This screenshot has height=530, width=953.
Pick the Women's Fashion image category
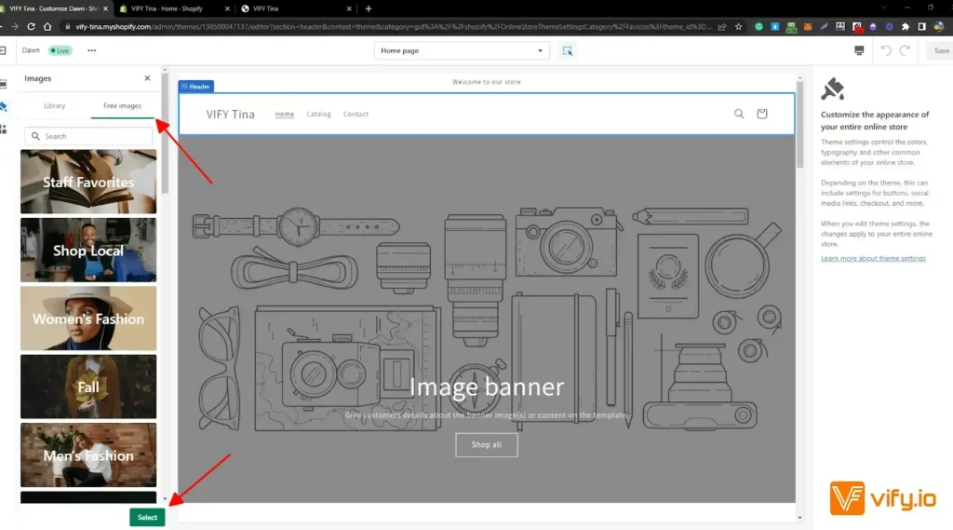pyautogui.click(x=88, y=319)
